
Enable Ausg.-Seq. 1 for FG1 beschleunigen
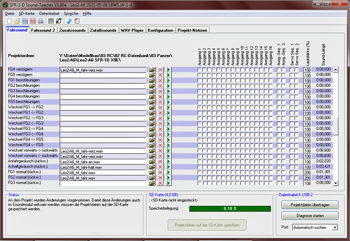(x=278, y=80)
